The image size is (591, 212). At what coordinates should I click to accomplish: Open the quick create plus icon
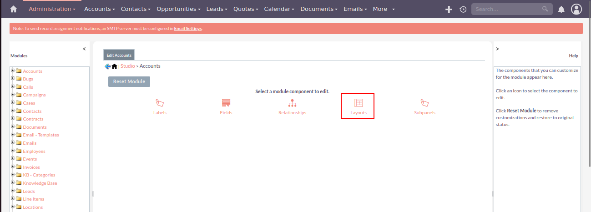(x=449, y=9)
